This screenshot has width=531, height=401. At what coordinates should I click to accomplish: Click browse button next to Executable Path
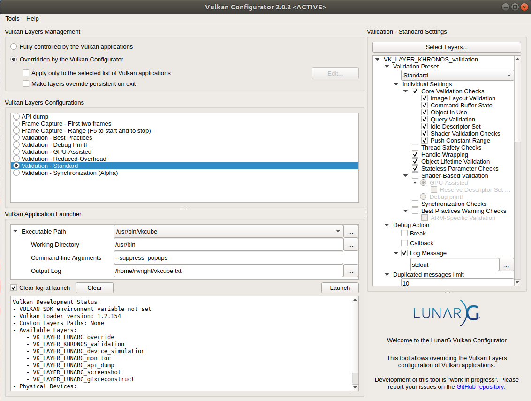point(351,231)
